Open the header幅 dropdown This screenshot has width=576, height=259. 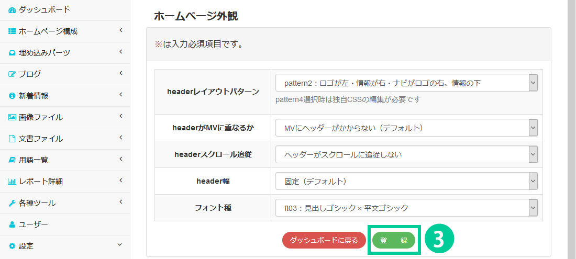tap(406, 182)
